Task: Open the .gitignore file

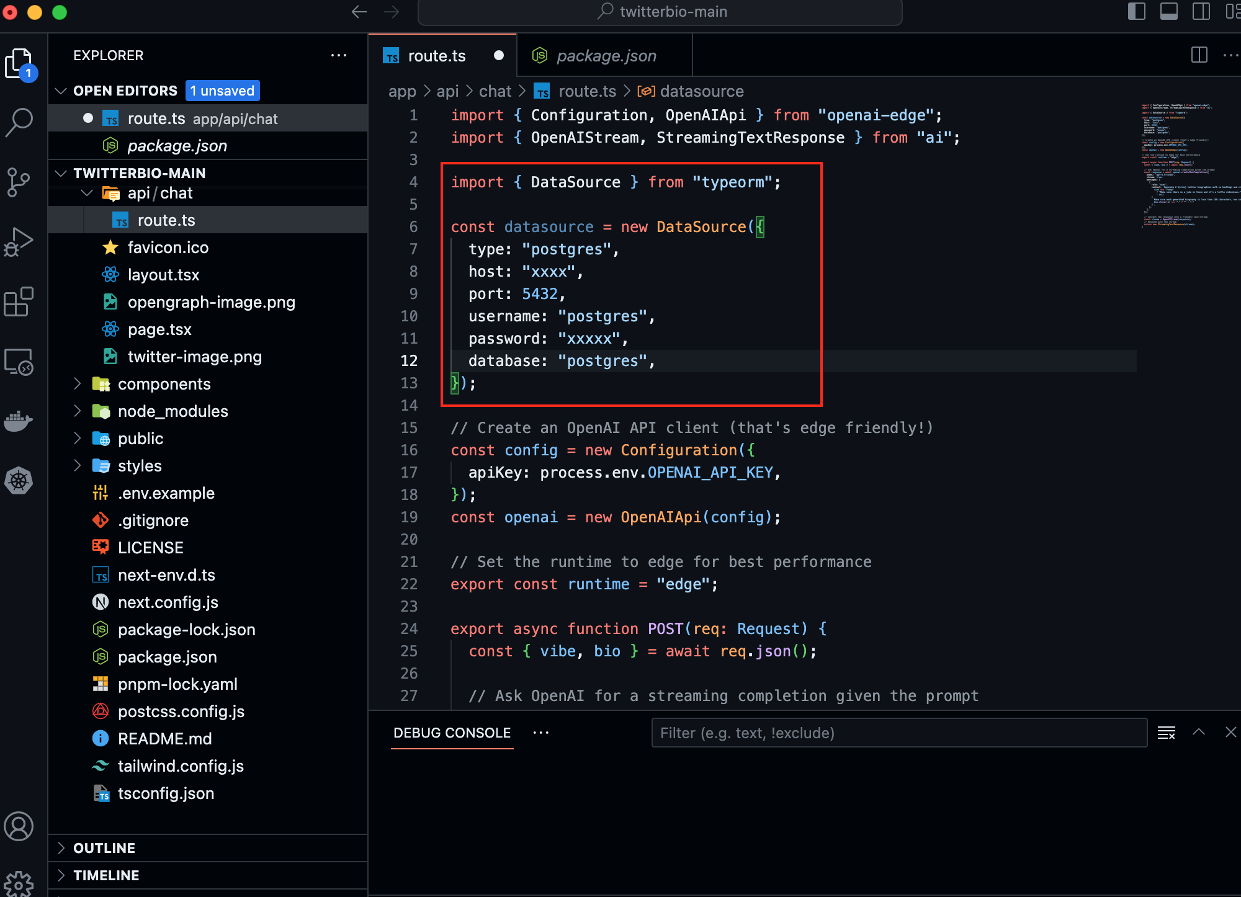Action: 208,520
